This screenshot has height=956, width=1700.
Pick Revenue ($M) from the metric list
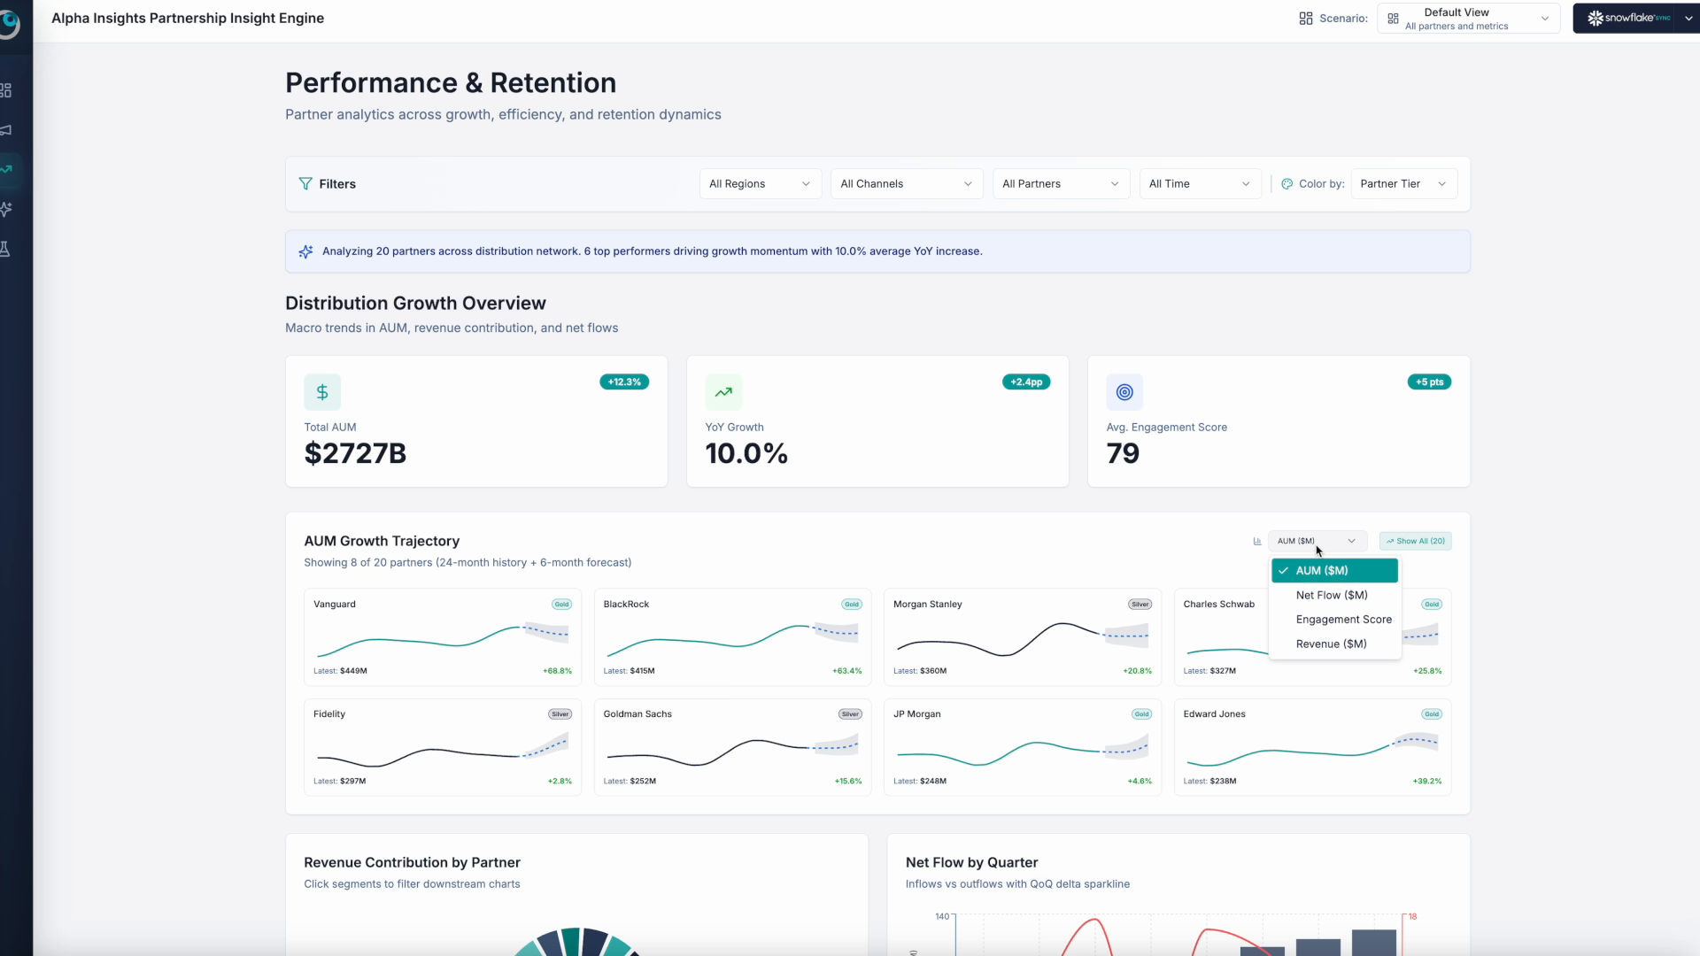1331,644
